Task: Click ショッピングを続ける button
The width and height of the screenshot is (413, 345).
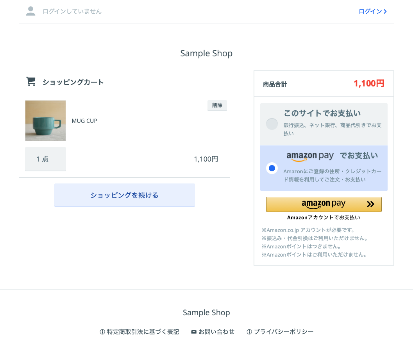Action: click(x=125, y=195)
